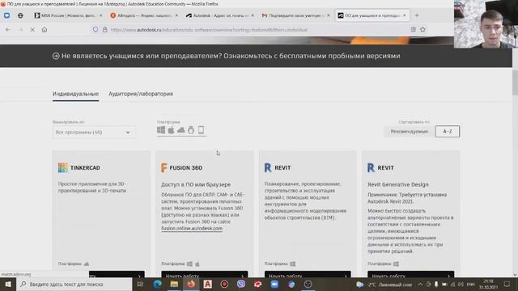This screenshot has width=518, height=291.
Task: Bookmark this page with star icon
Action: 422,29
